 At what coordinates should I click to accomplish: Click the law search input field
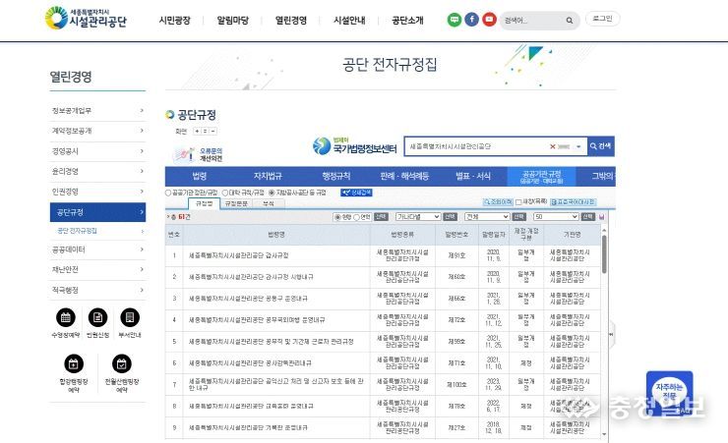[482, 146]
